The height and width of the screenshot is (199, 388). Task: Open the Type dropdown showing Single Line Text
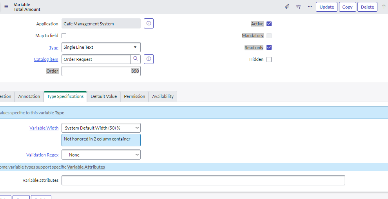click(101, 47)
